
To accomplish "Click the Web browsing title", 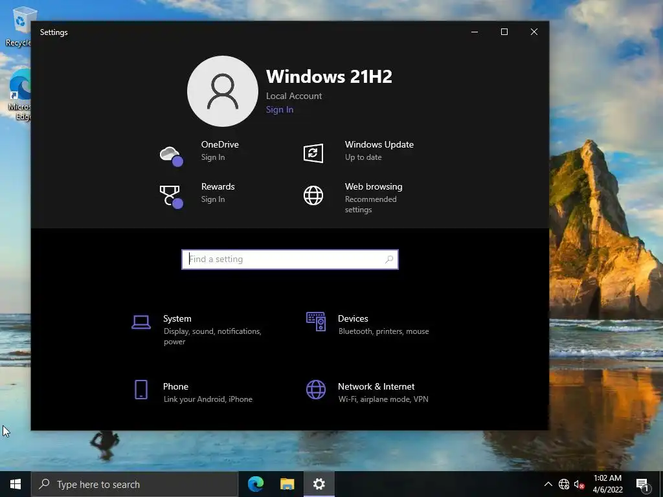I will 374,187.
